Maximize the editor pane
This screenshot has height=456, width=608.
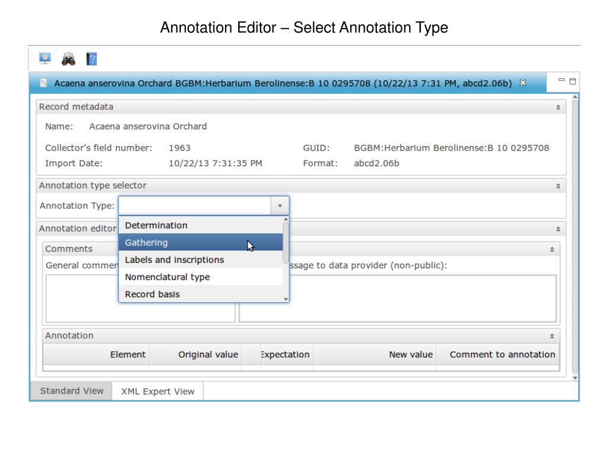(x=572, y=81)
